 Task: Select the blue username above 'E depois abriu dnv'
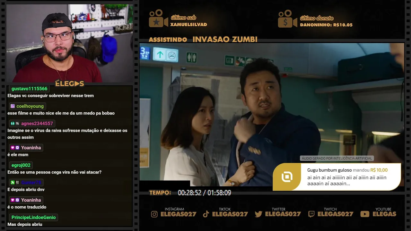point(31,183)
